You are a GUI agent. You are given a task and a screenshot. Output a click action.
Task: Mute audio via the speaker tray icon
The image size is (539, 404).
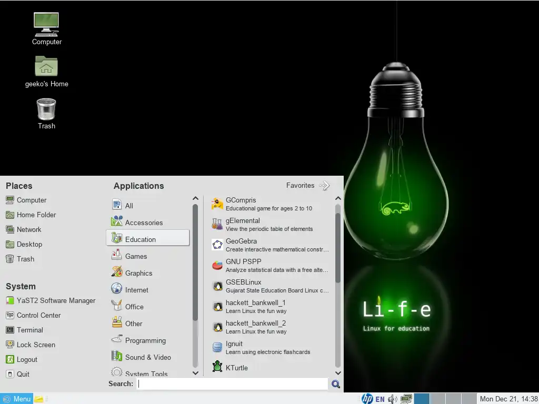pos(392,399)
